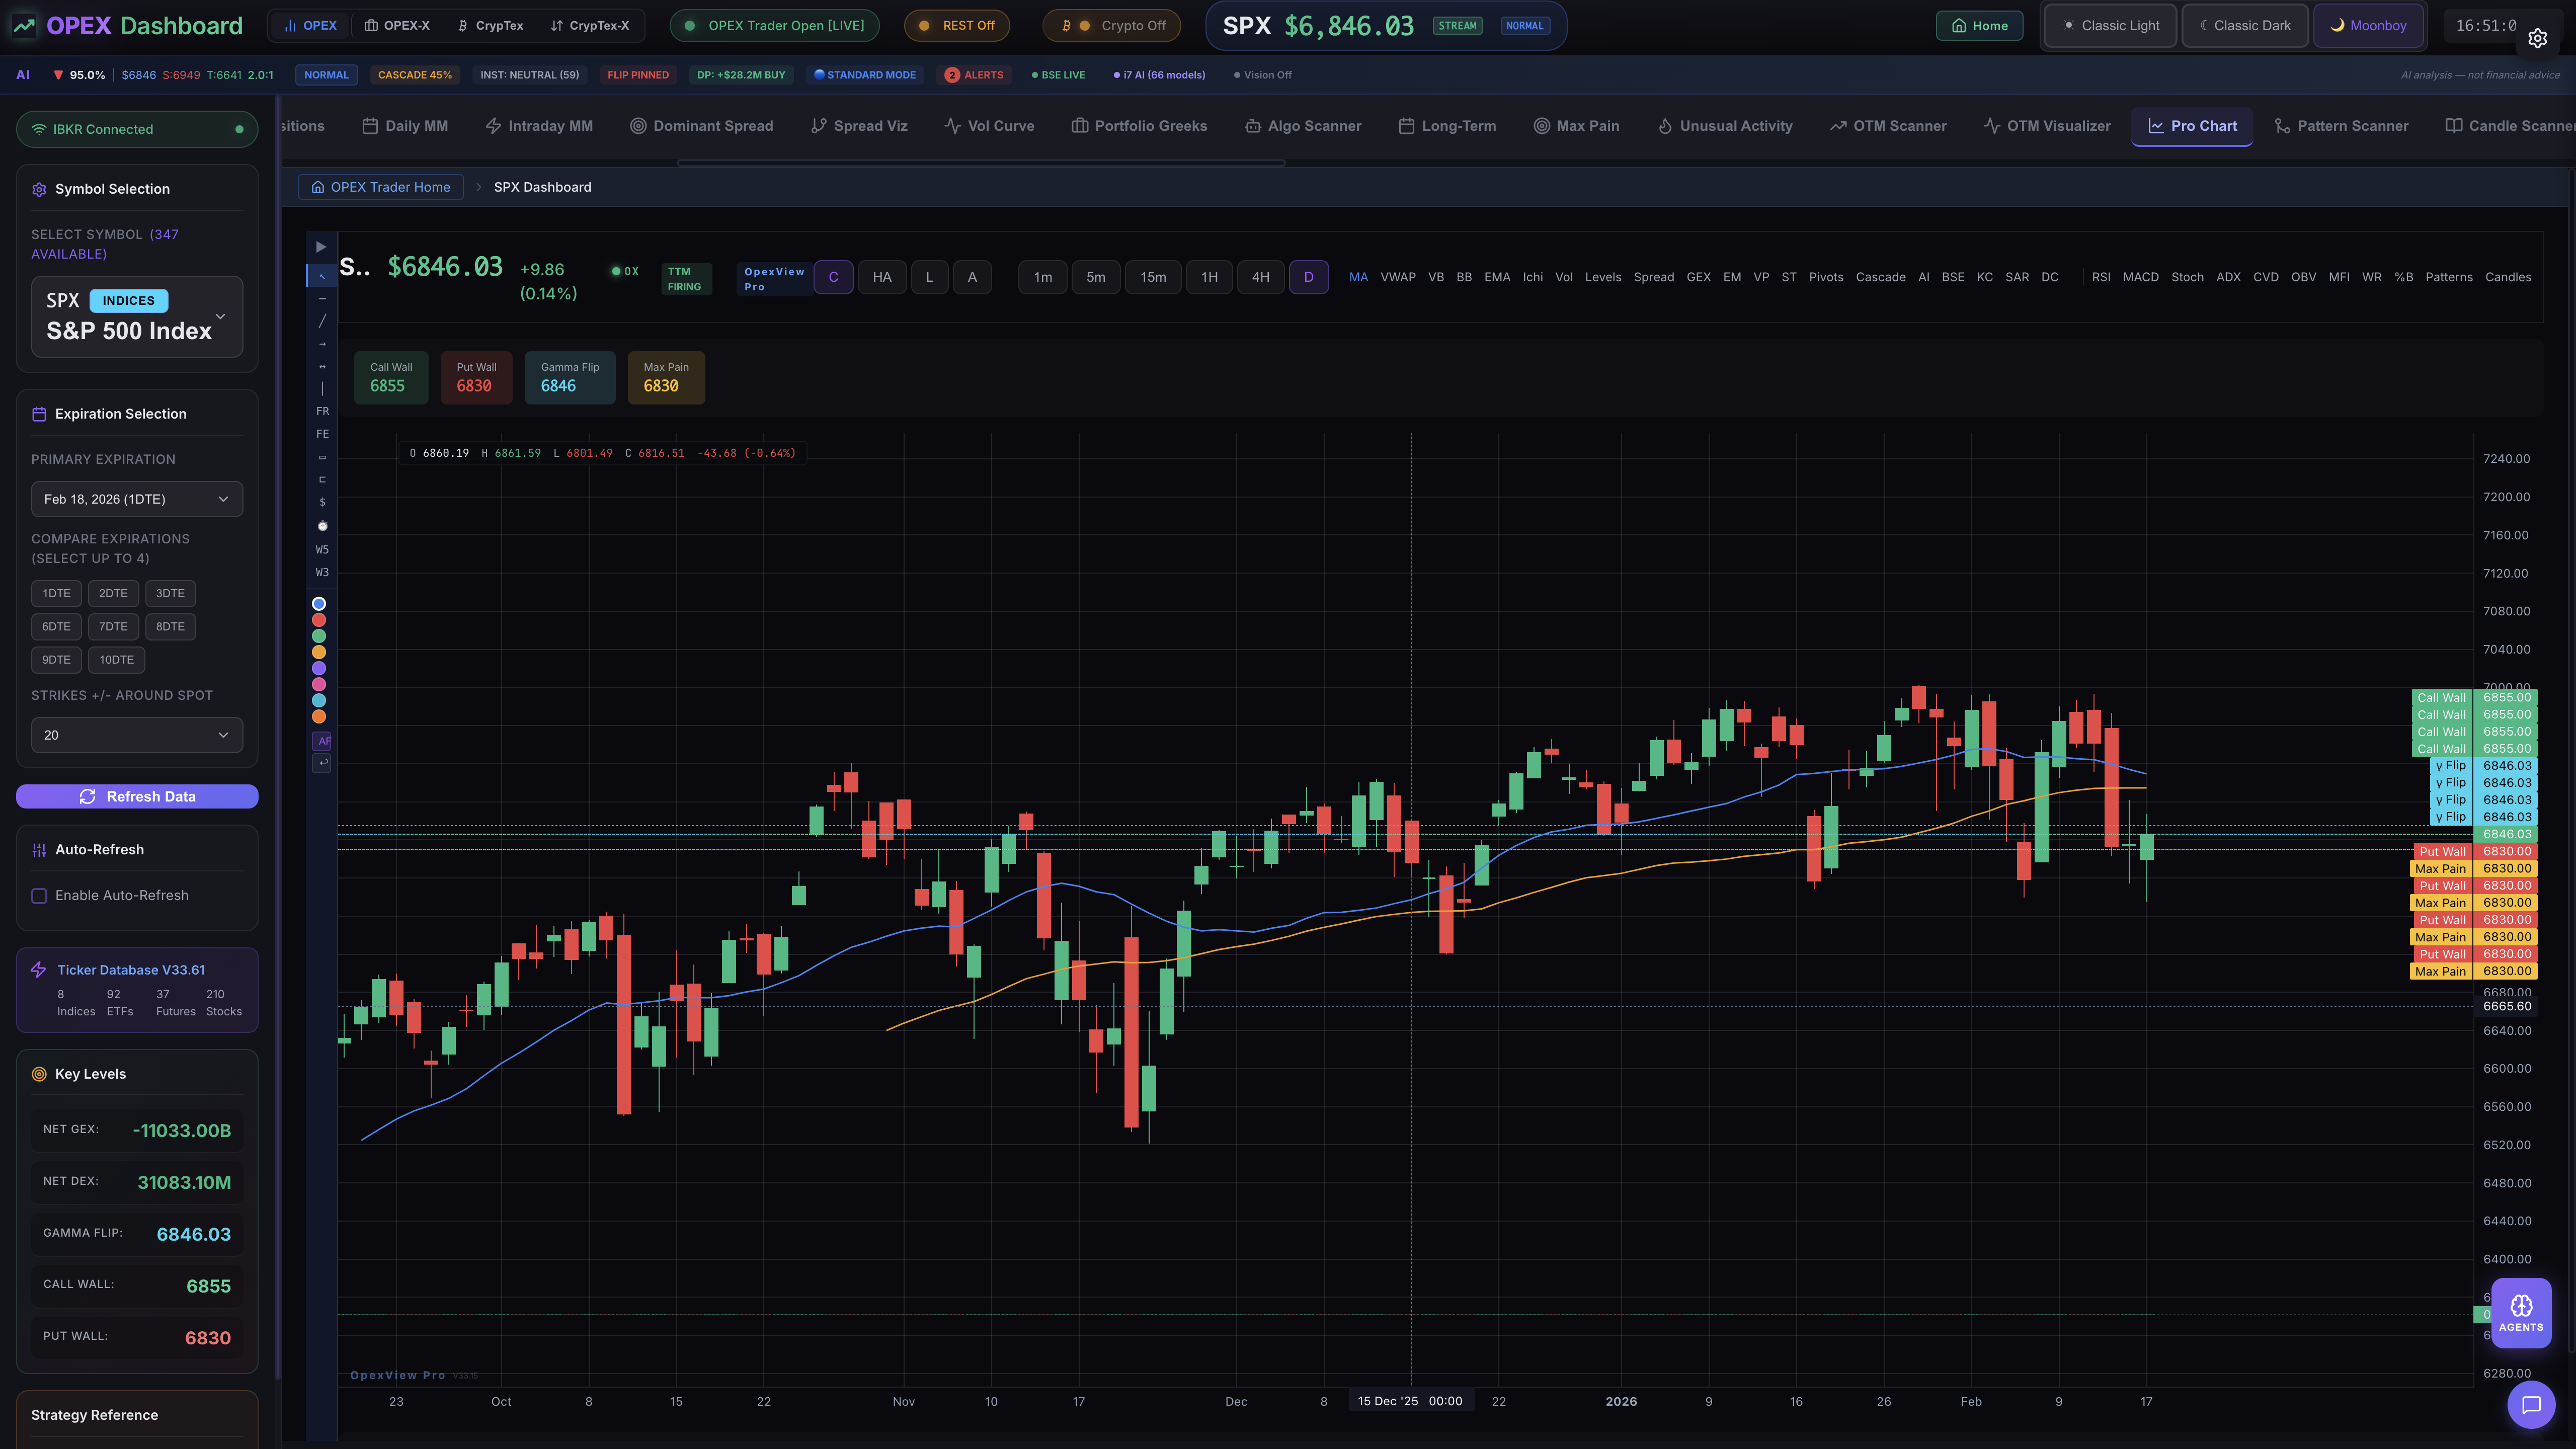
Task: Enable Auto-Refresh checkbox
Action: pyautogui.click(x=39, y=895)
